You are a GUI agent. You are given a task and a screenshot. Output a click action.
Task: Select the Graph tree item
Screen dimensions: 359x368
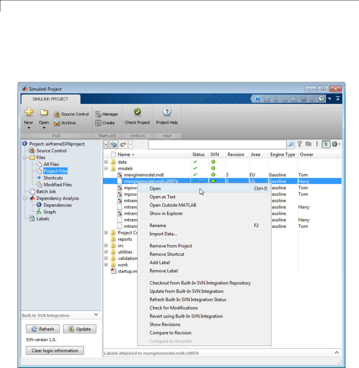[x=50, y=212]
